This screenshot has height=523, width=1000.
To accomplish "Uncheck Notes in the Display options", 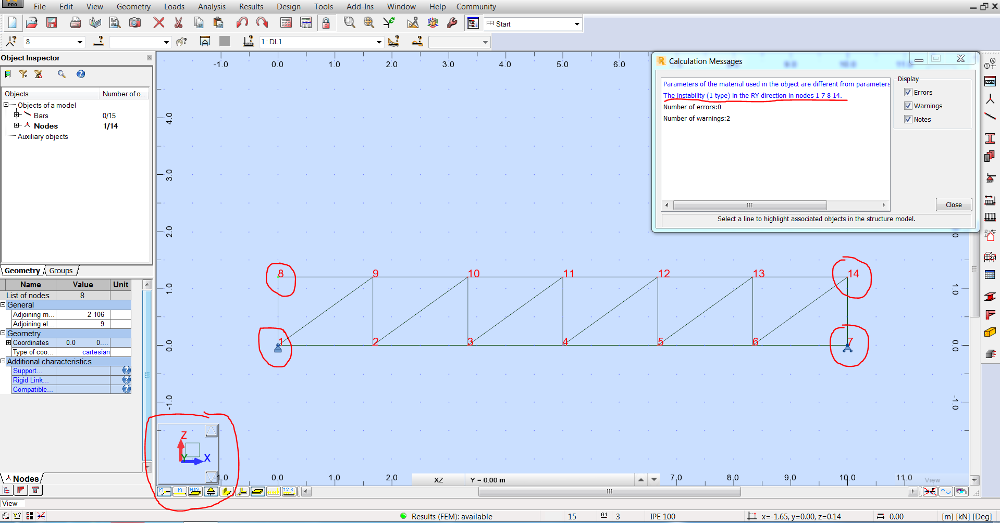I will pos(908,119).
